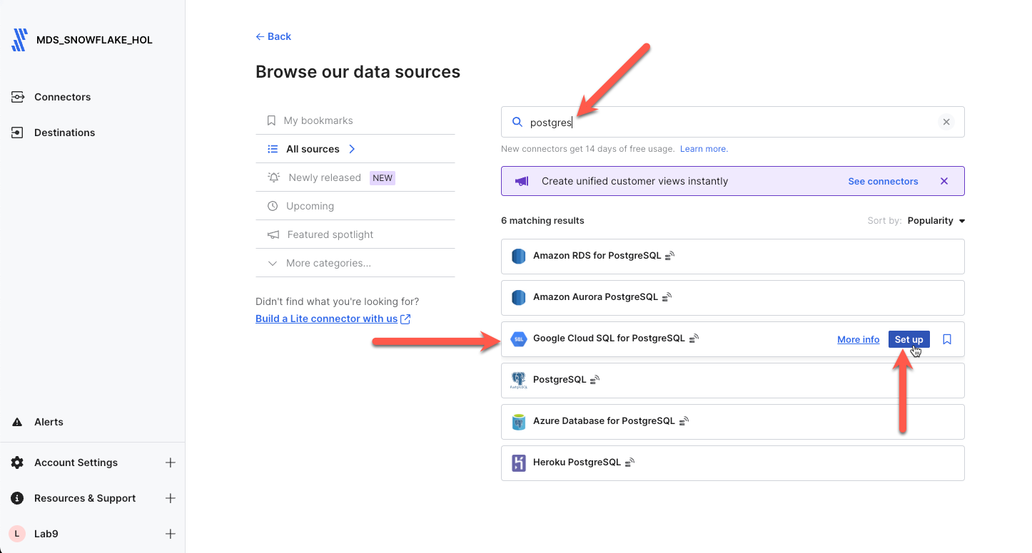Click the external link icon after Lite connector
1032x553 pixels.
click(405, 319)
